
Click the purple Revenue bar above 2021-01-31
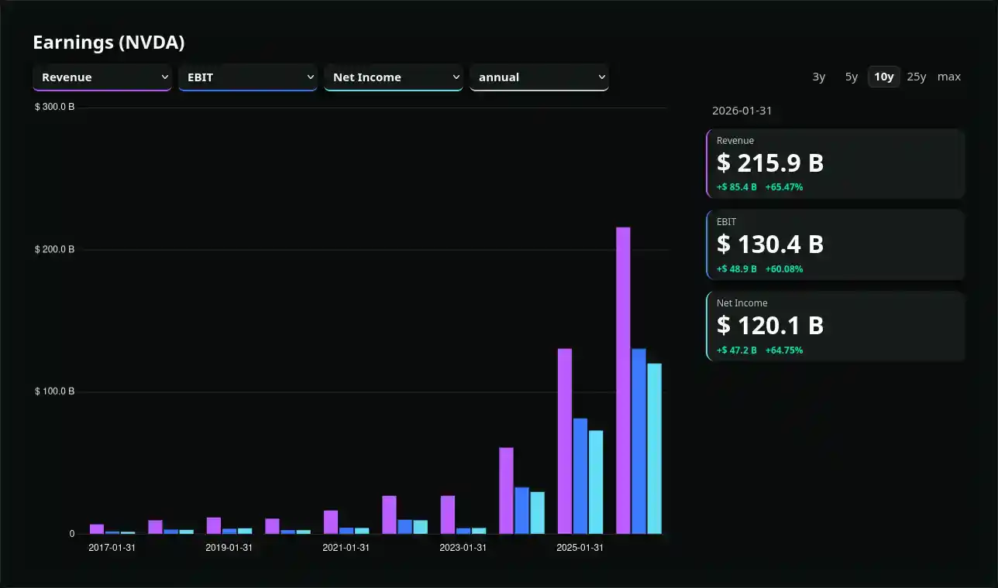pos(331,522)
